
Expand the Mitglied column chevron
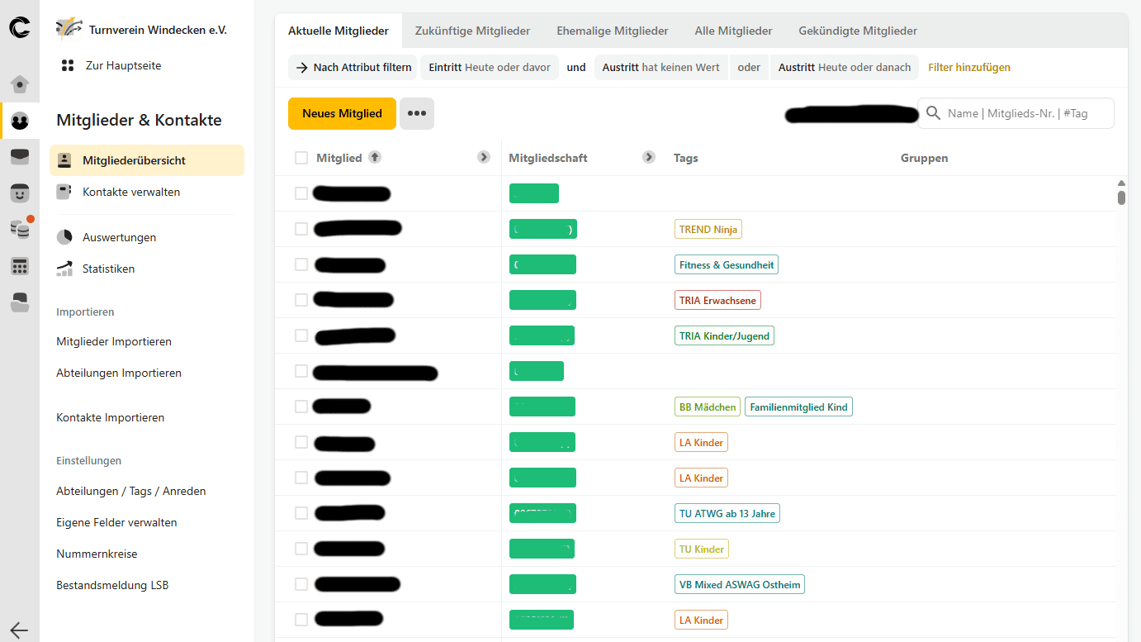[484, 157]
